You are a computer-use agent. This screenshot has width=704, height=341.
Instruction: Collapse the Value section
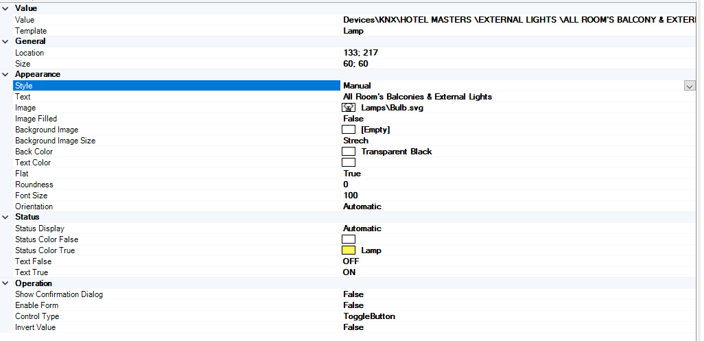pyautogui.click(x=5, y=8)
